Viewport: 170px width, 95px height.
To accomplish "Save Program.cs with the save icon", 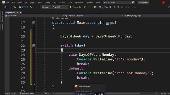I will [x=23, y=7].
